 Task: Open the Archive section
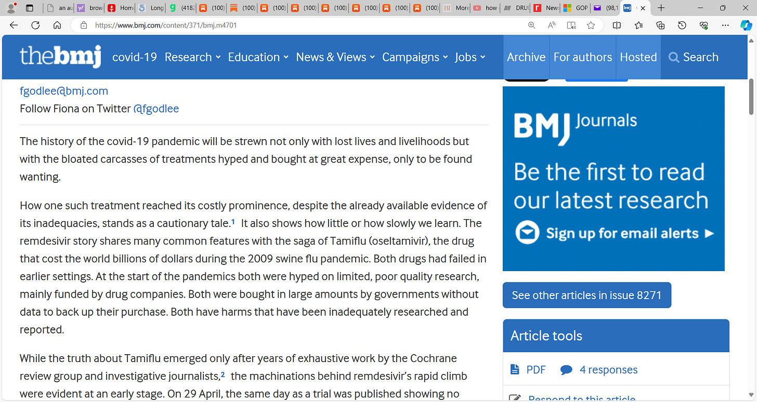[x=526, y=57]
